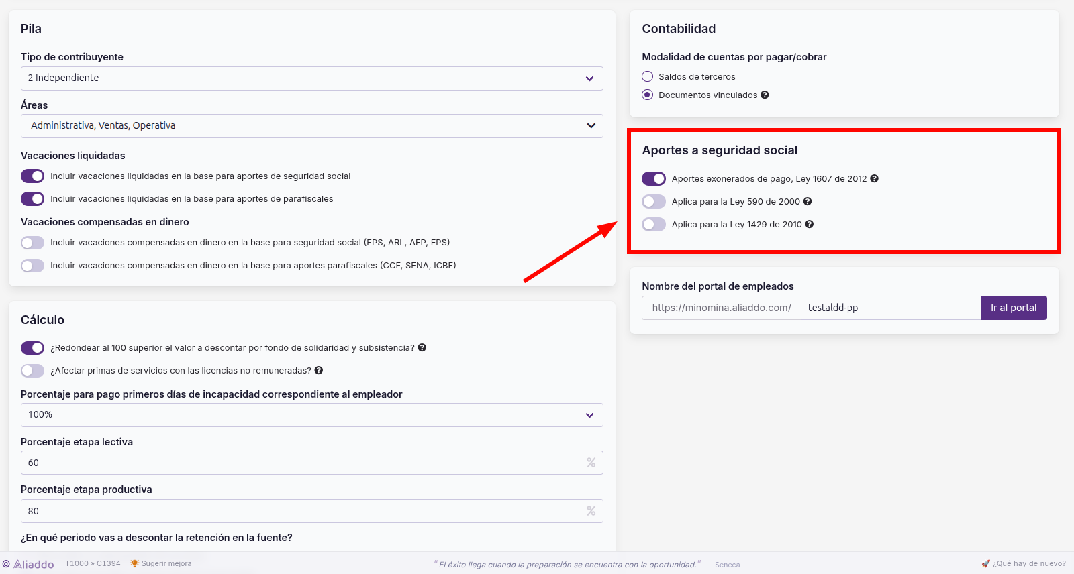Enable vacaciones compensadas for seguridad social (EPS, ARL)
This screenshot has height=574, width=1074.
click(32, 243)
